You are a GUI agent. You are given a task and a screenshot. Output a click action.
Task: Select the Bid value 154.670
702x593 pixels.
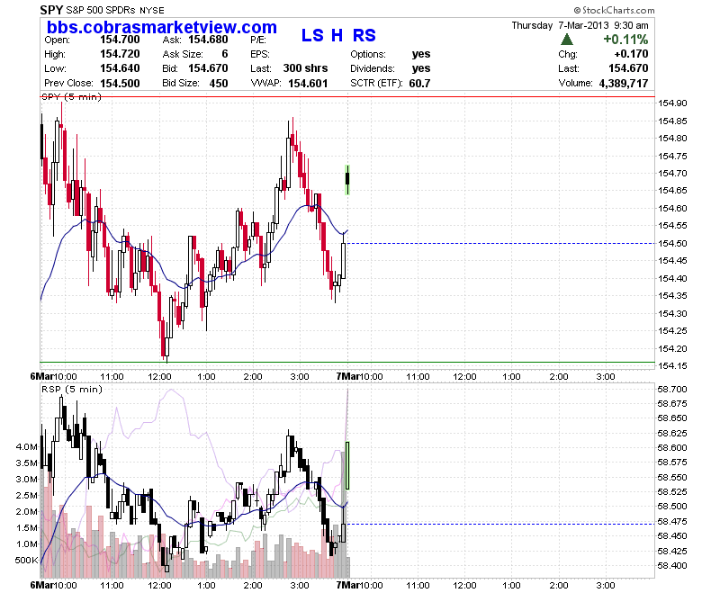pyautogui.click(x=208, y=68)
